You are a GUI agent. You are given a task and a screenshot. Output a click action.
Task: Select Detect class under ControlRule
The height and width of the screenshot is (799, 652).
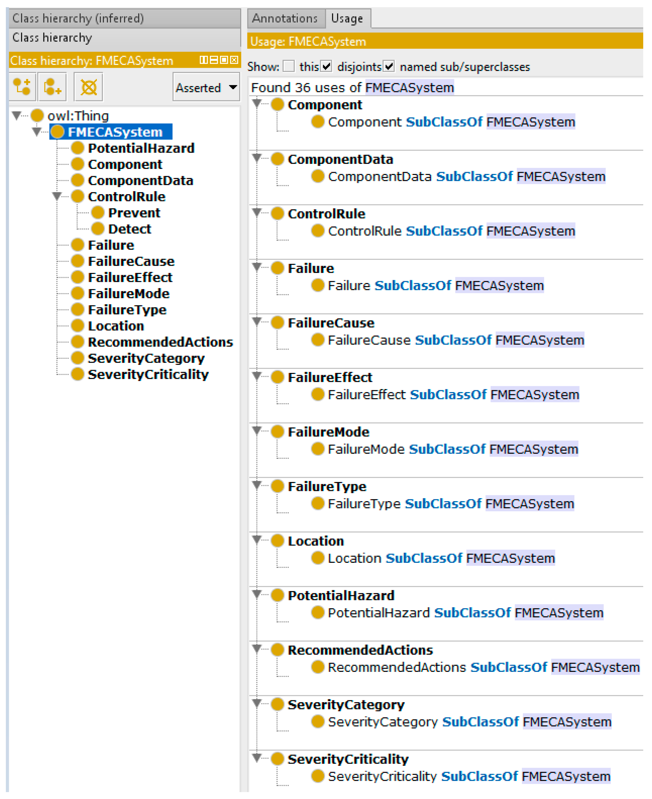coord(130,229)
